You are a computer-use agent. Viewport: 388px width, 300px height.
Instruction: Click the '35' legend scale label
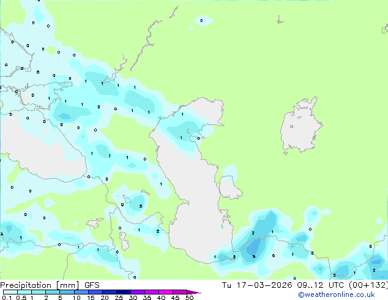tap(147, 298)
